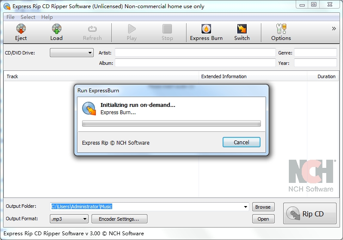The height and width of the screenshot is (240, 343).
Task: Click the ExpressBurn dialog disc icon
Action: click(89, 109)
